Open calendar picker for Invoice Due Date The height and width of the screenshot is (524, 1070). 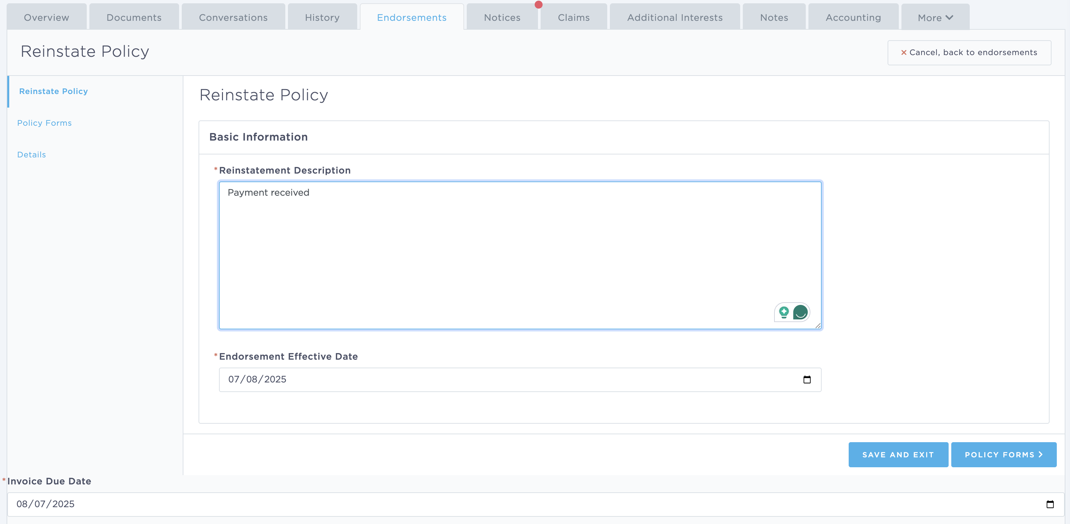point(1050,504)
